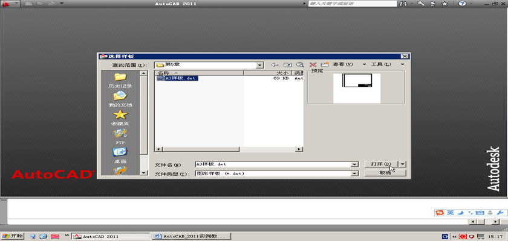This screenshot has width=508, height=241.
Task: Click the 15:17 taskbar clock
Action: [495, 237]
